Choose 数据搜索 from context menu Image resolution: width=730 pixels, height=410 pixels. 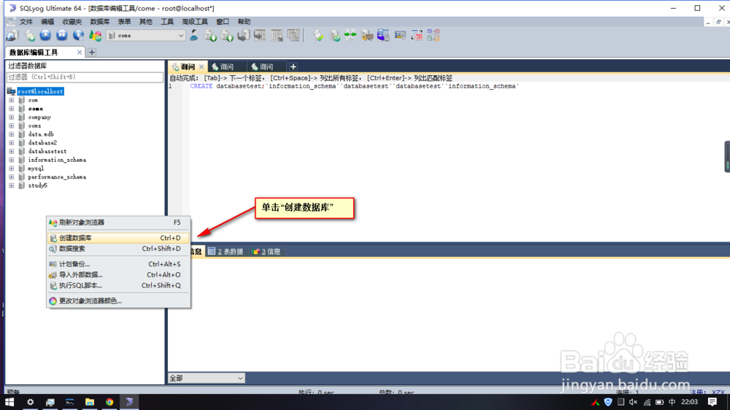tap(118, 249)
